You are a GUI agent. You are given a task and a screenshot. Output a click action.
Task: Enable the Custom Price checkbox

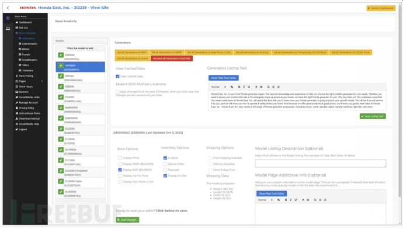(120, 158)
